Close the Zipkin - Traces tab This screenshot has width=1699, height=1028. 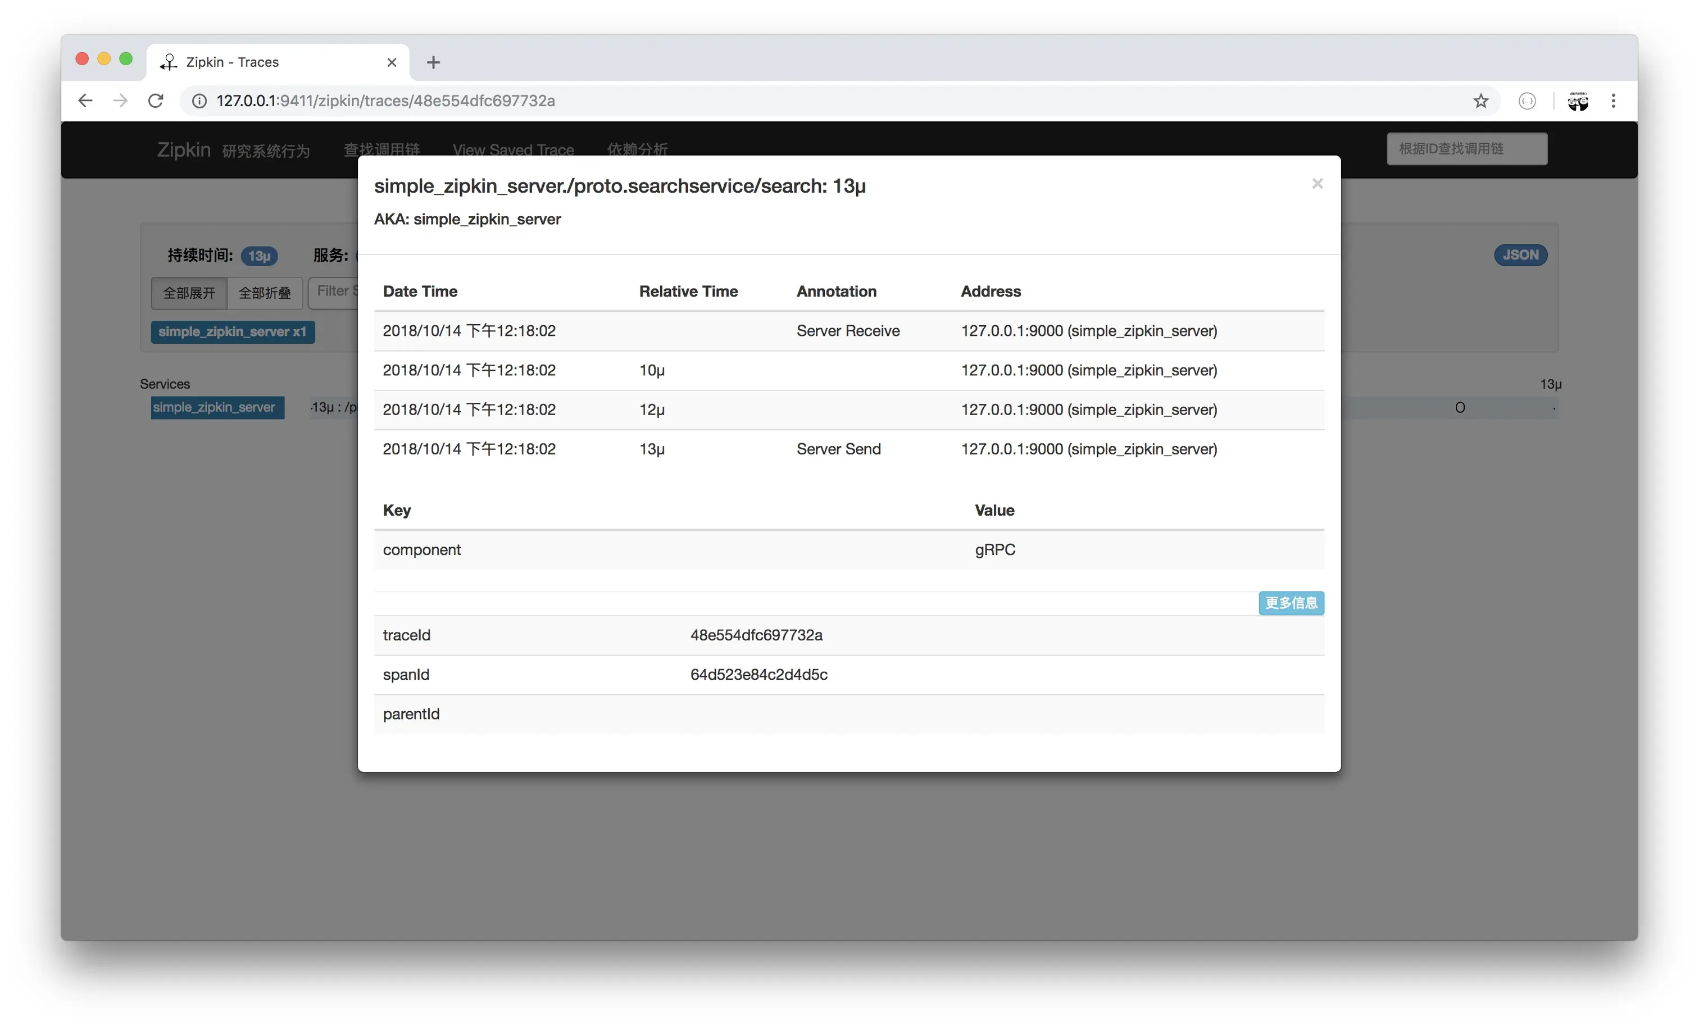tap(392, 62)
